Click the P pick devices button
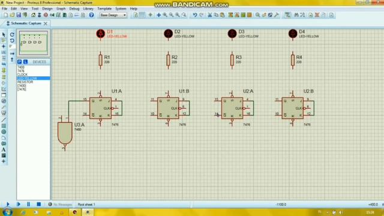The image size is (384, 216). point(20,62)
